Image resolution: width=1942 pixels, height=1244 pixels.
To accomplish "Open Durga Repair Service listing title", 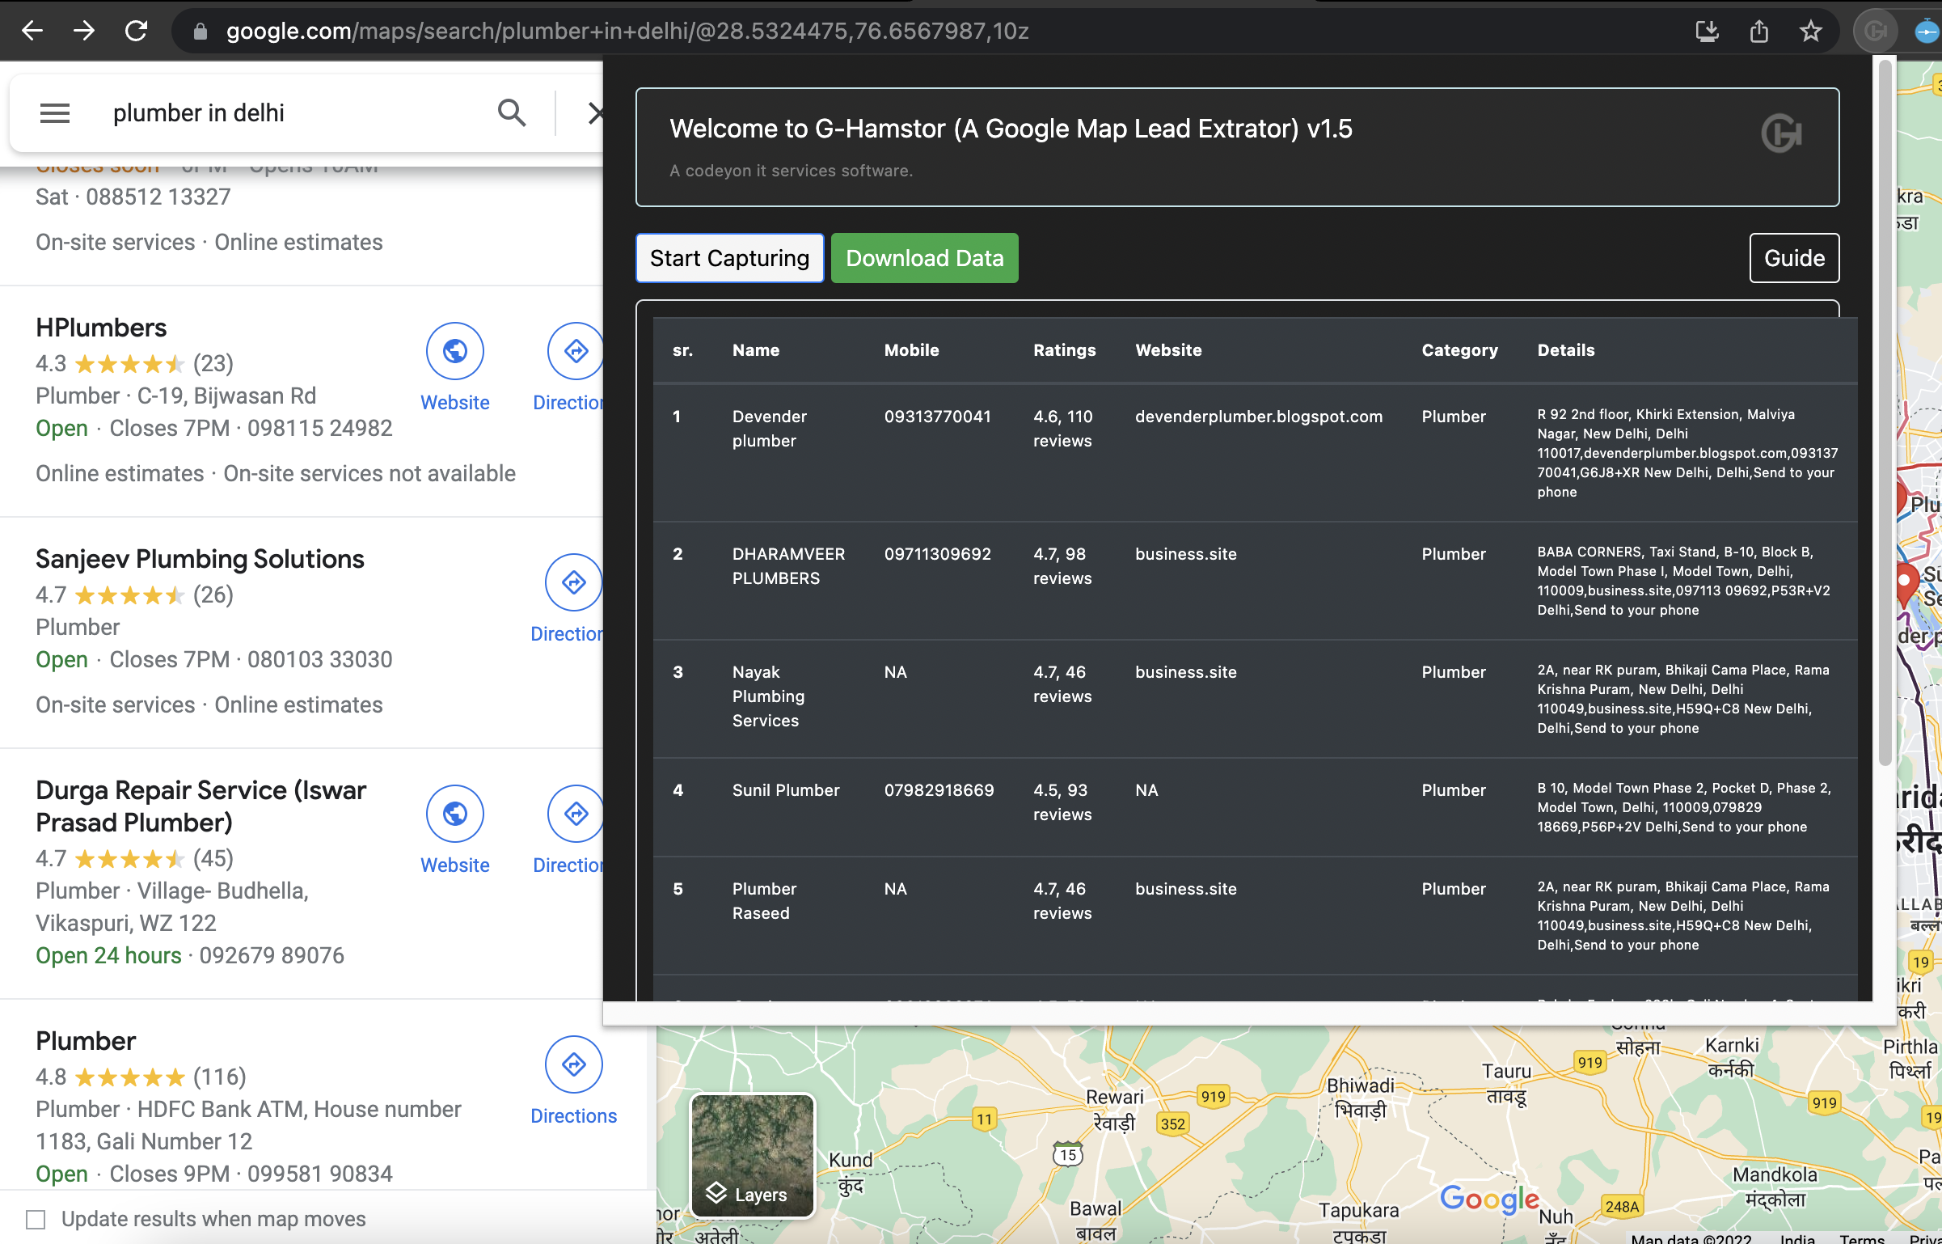I will click(201, 806).
